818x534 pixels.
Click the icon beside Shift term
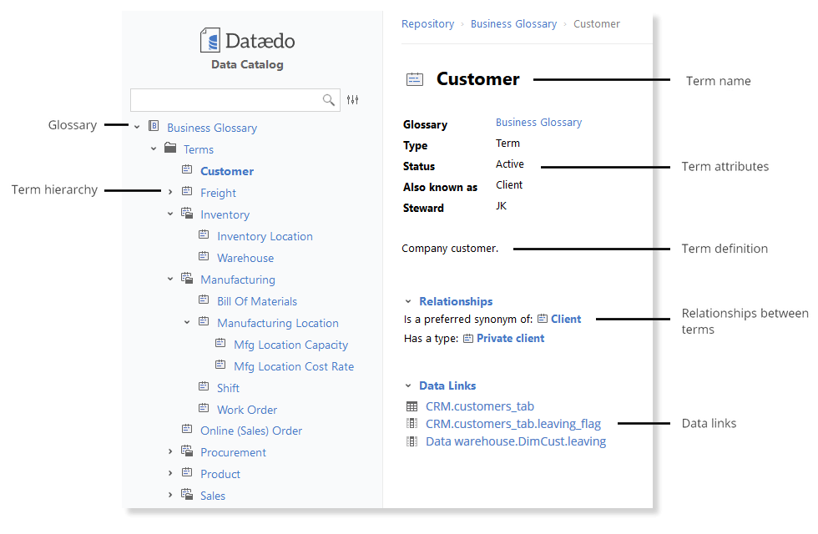tap(204, 386)
